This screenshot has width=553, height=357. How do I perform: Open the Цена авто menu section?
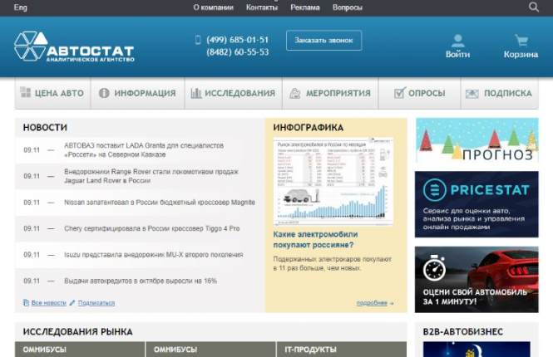pyautogui.click(x=51, y=94)
